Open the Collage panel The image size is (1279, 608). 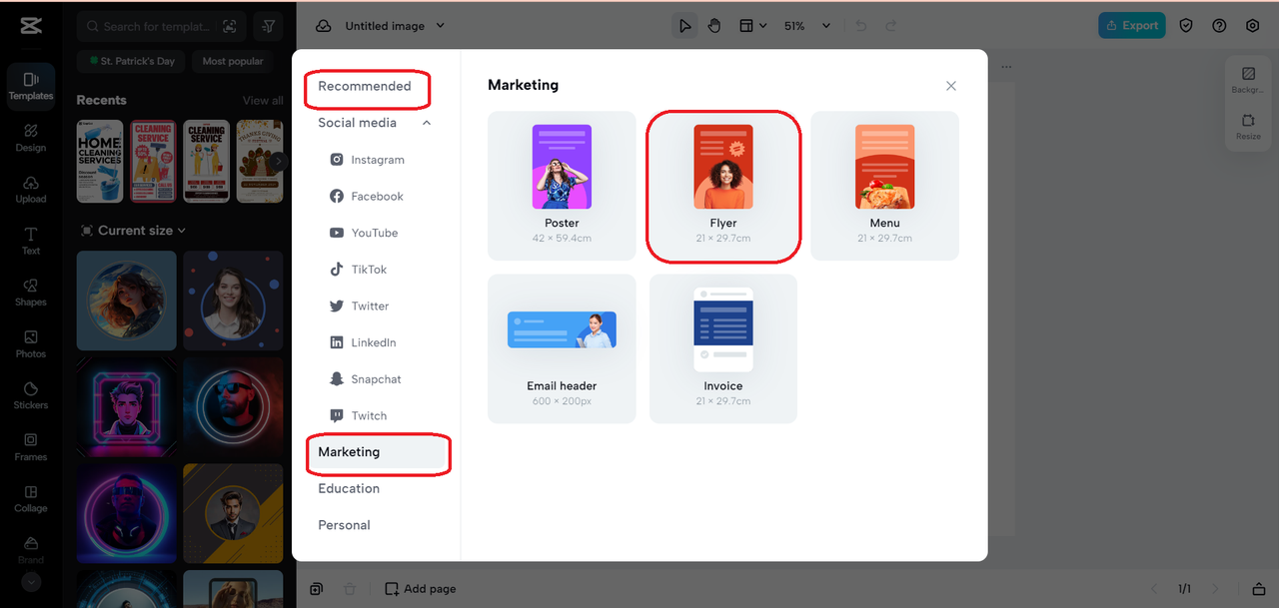[31, 499]
